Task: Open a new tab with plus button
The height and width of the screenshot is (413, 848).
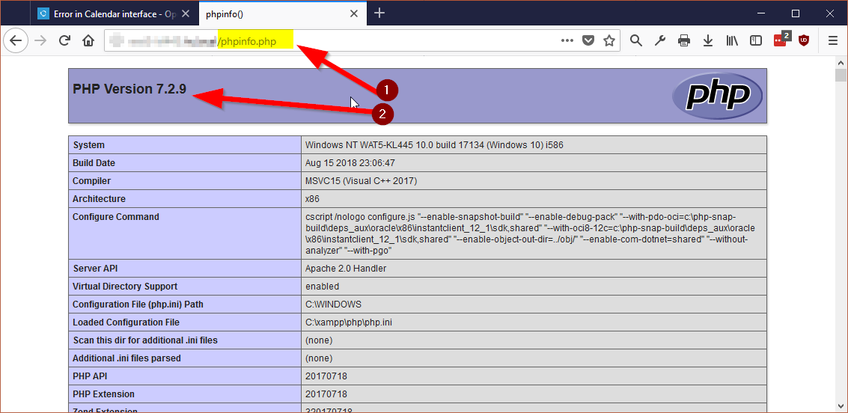Action: click(379, 13)
